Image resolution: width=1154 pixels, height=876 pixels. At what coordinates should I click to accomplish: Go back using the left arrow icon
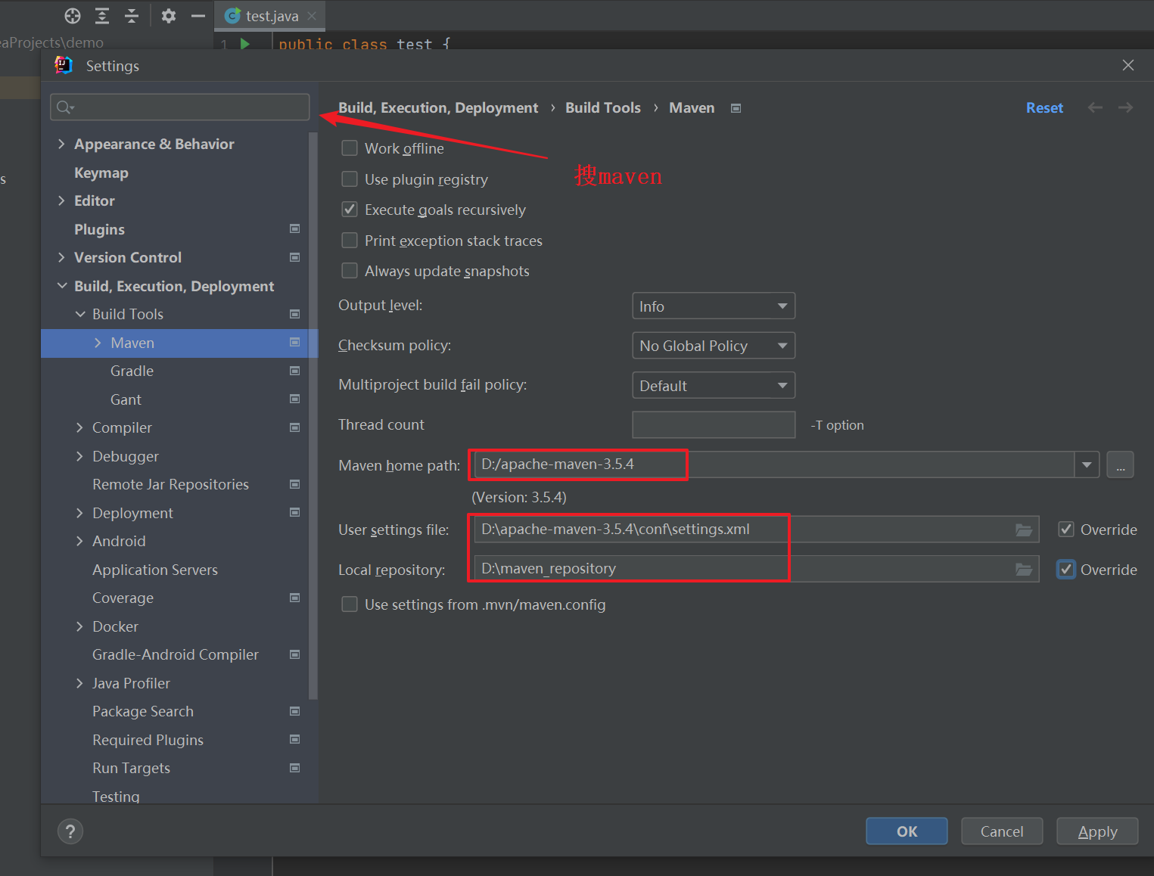point(1095,107)
